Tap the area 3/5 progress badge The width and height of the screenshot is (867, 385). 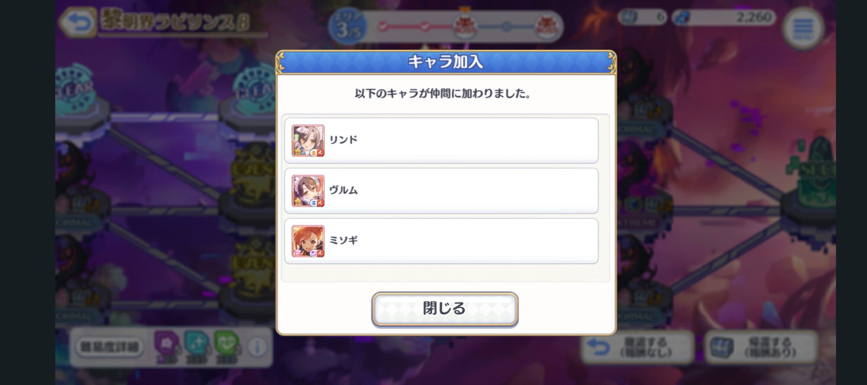tap(348, 26)
